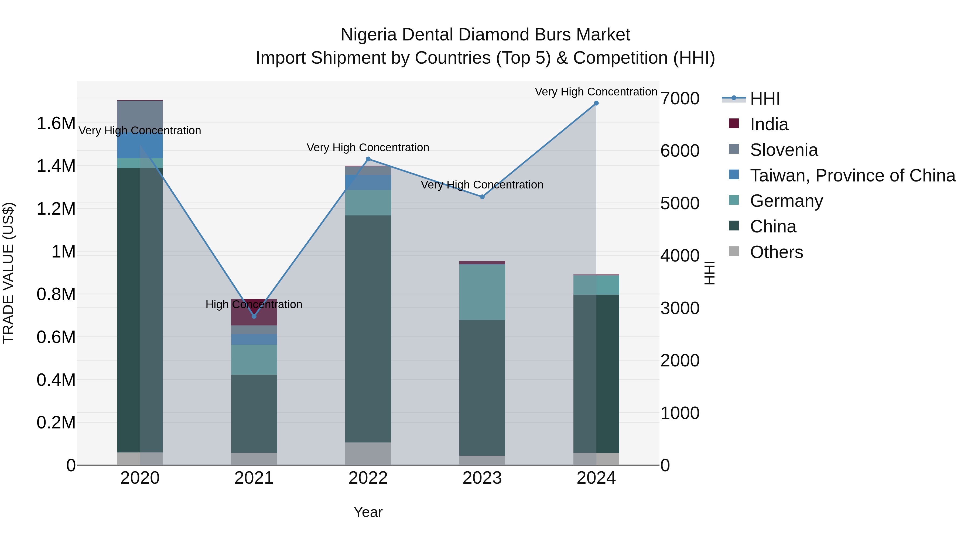Click the India maroon legend swatch
Image resolution: width=971 pixels, height=546 pixels.
pyautogui.click(x=734, y=123)
